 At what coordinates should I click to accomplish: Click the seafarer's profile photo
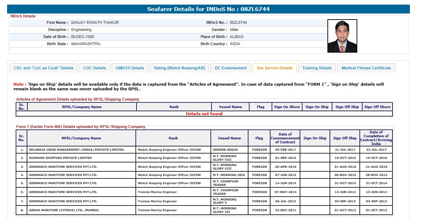pyautogui.click(x=342, y=36)
